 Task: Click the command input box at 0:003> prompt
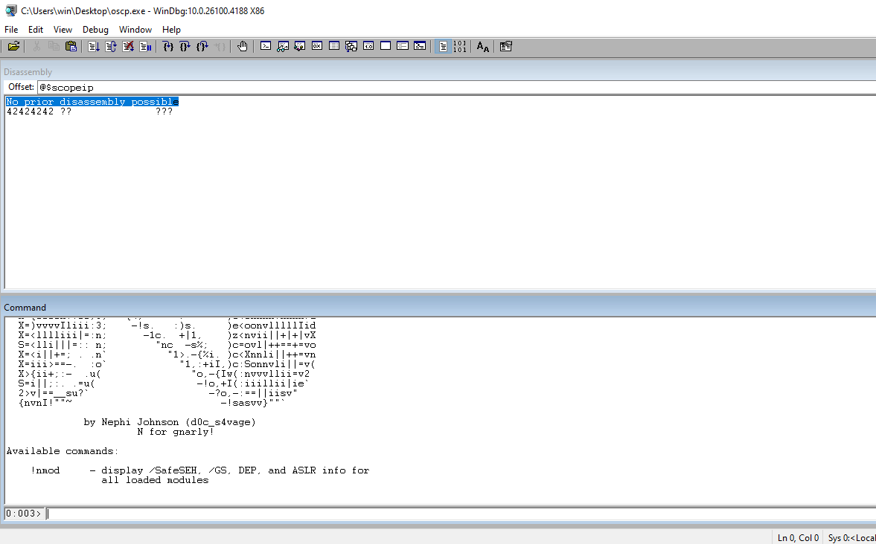(447, 514)
